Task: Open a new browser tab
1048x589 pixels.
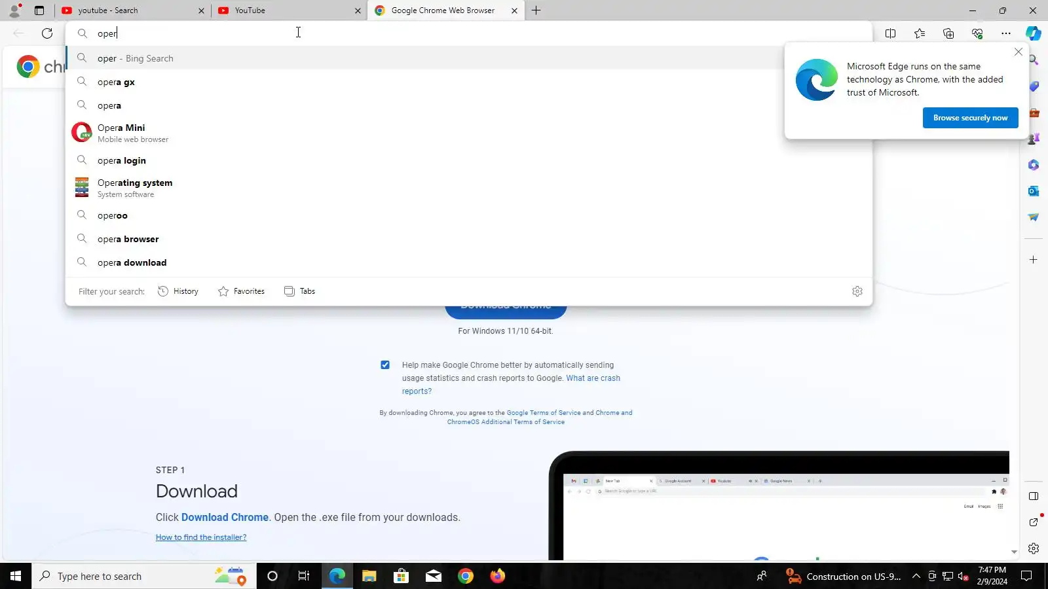Action: click(x=536, y=10)
